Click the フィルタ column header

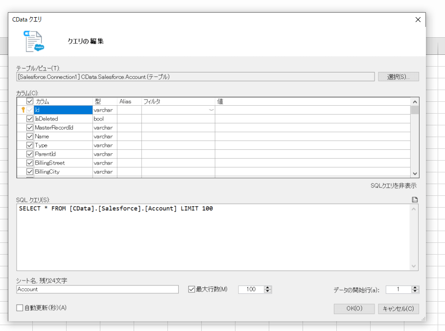coord(178,101)
